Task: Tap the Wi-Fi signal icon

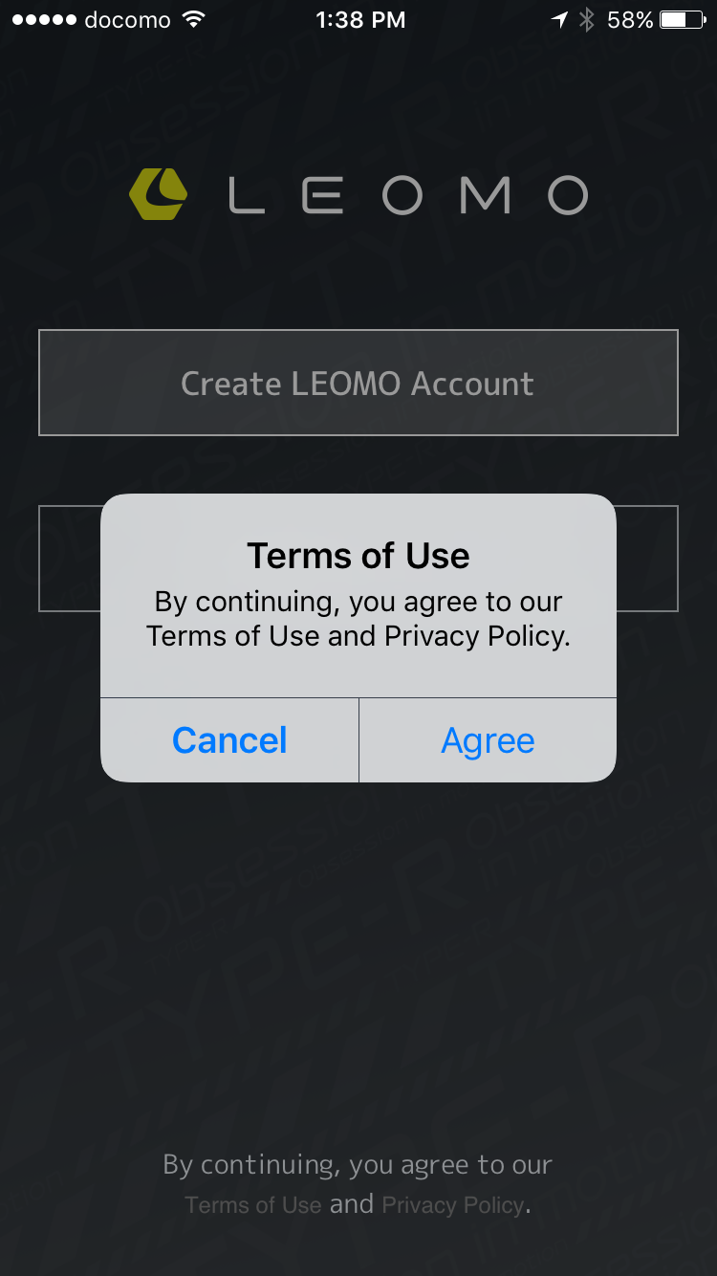Action: pos(194,19)
